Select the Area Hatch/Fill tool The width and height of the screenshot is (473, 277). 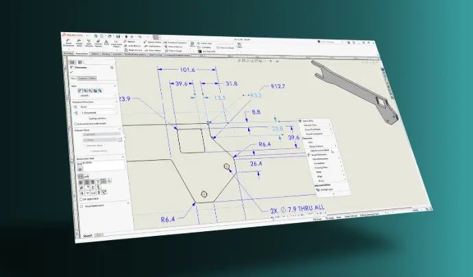coord(207,51)
